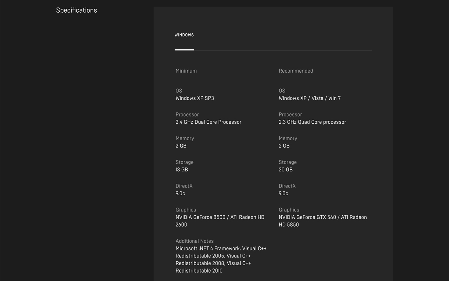Click 2.4 GHz Dual Core Processor text
449x281 pixels.
tap(208, 122)
